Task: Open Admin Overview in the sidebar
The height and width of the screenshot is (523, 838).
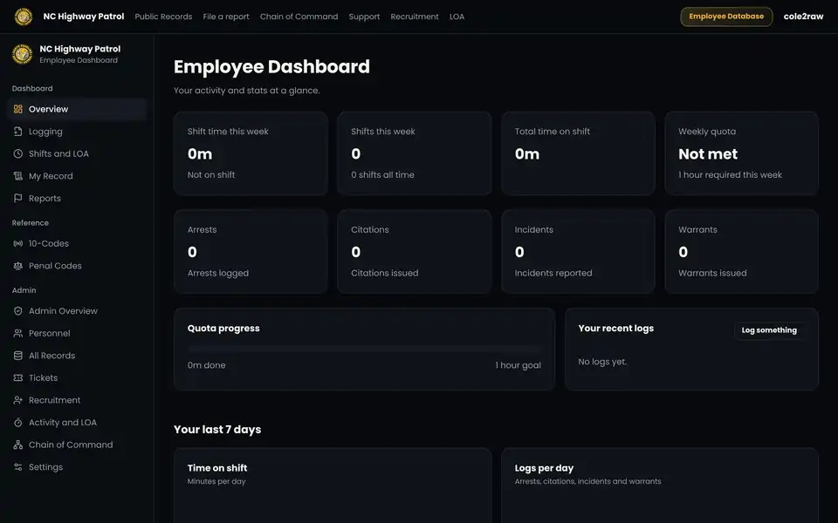Action: pos(78,310)
